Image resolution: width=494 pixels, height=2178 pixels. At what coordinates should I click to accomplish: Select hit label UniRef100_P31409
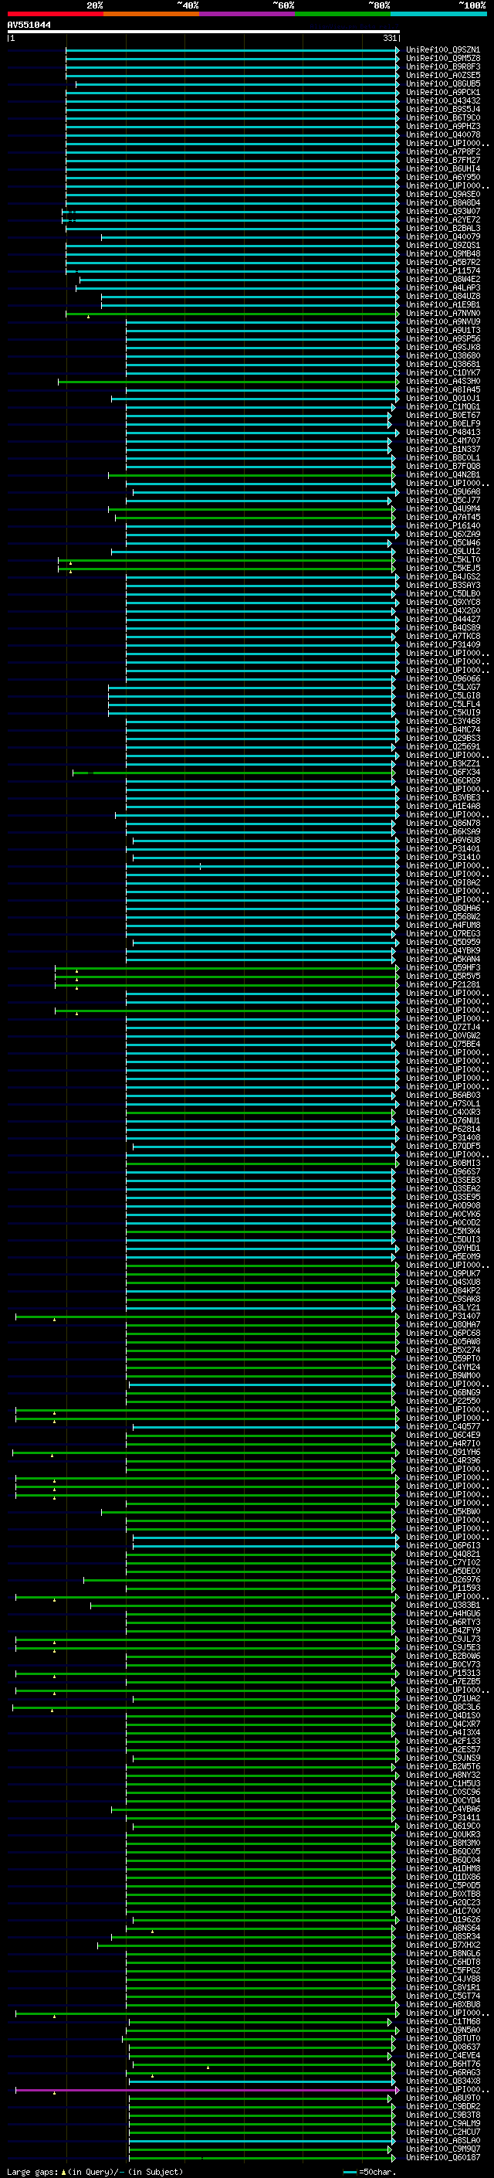[442, 644]
